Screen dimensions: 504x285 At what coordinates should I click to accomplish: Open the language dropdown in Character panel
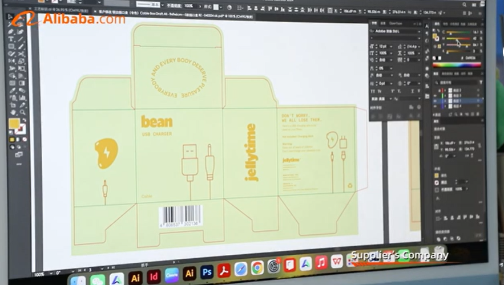pos(391,99)
